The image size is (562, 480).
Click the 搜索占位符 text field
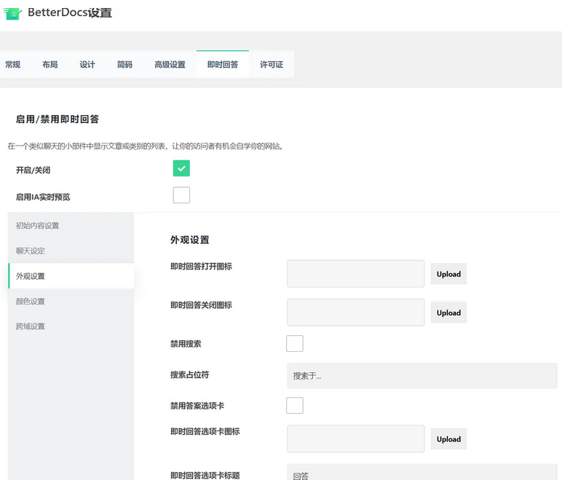(x=421, y=376)
